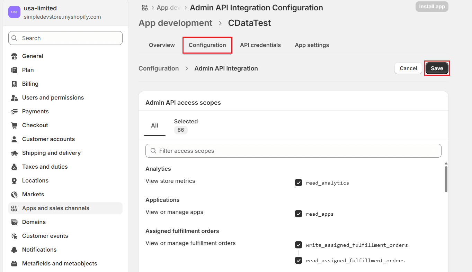Open the Selected scopes tab

tap(186, 125)
